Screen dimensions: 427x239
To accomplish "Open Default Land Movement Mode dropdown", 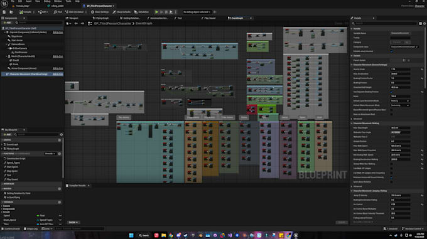I will 400,101.
